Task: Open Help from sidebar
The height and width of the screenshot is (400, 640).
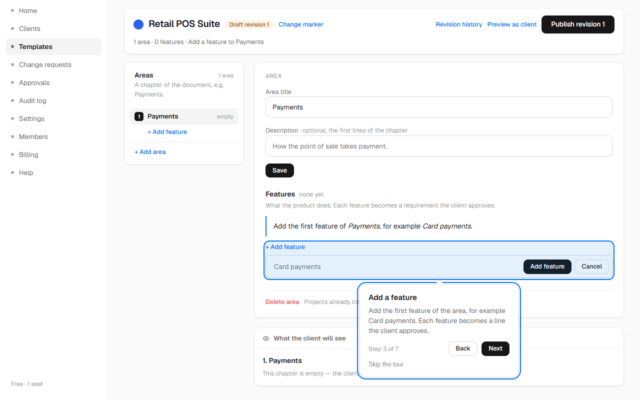Action: click(53, 172)
